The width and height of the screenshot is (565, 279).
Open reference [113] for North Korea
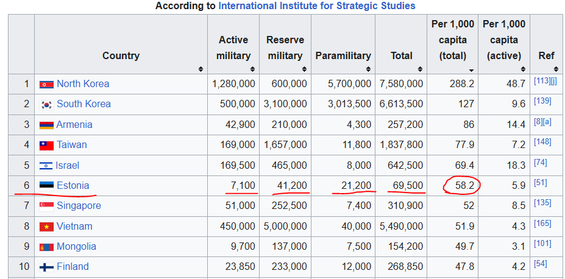(541, 81)
